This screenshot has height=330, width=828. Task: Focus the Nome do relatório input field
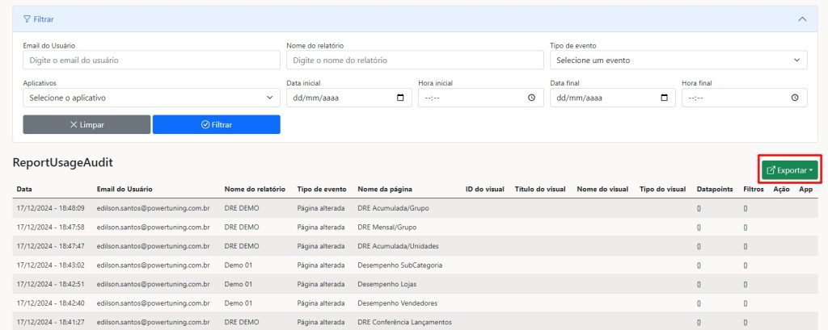[415, 61]
